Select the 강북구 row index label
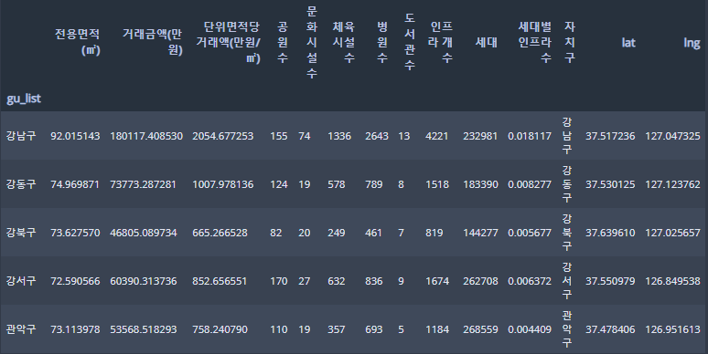This screenshot has width=708, height=354. [21, 233]
